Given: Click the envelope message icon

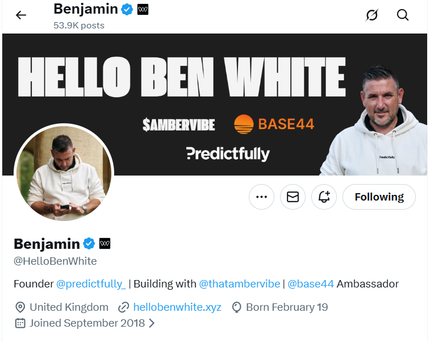Looking at the screenshot, I should tap(293, 197).
